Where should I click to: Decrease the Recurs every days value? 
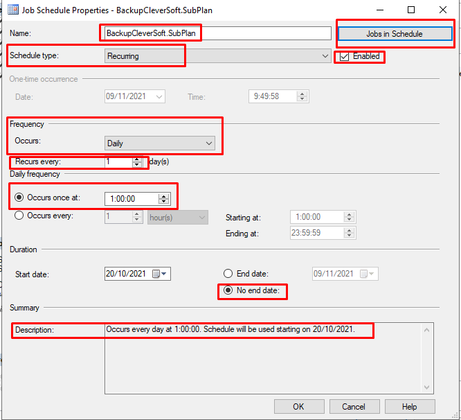136,165
